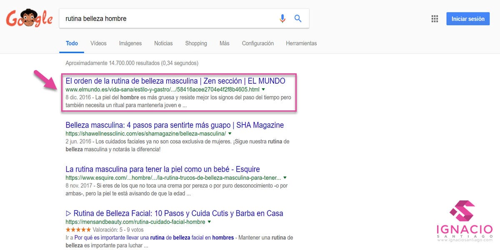Click the '8 dic. 2016' snippet text
500x250 pixels.
point(78,97)
